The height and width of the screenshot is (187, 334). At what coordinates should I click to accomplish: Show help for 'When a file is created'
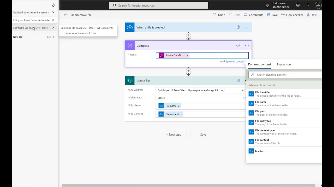pyautogui.click(x=238, y=27)
